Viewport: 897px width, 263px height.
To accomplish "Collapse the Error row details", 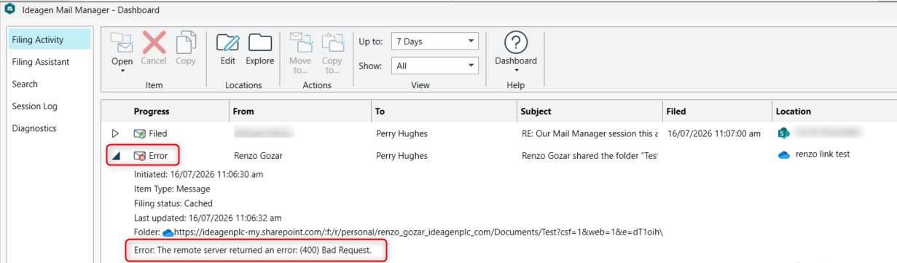I will 116,156.
